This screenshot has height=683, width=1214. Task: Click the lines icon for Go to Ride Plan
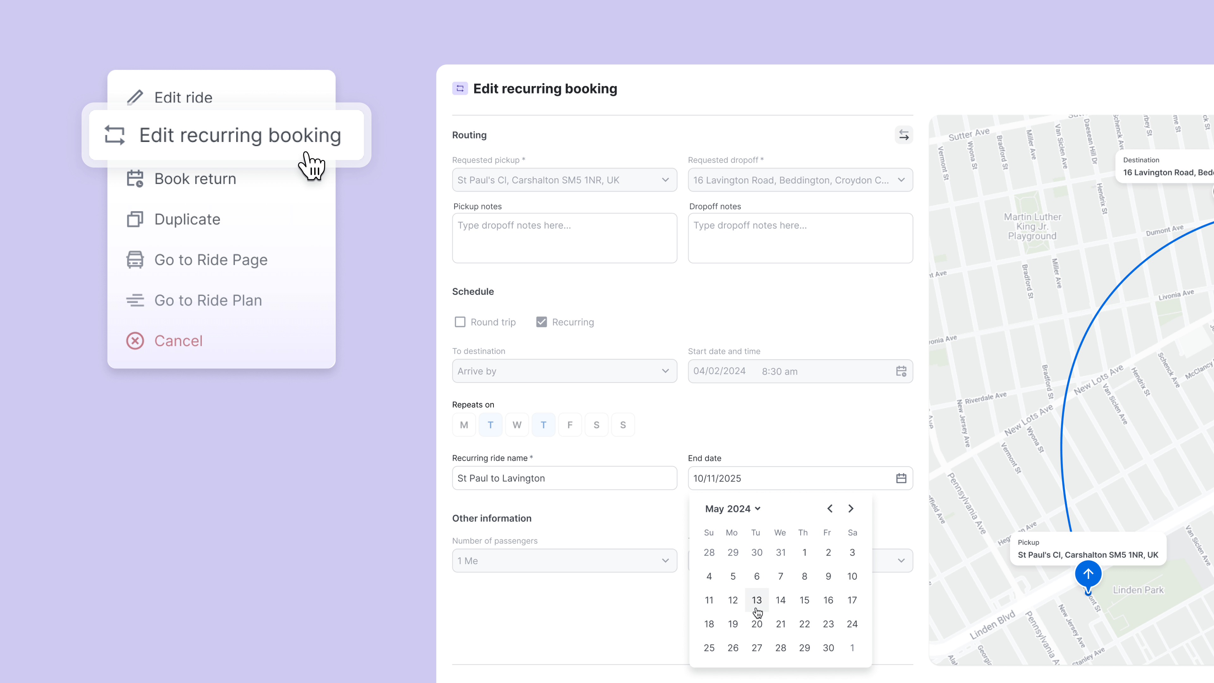point(135,300)
